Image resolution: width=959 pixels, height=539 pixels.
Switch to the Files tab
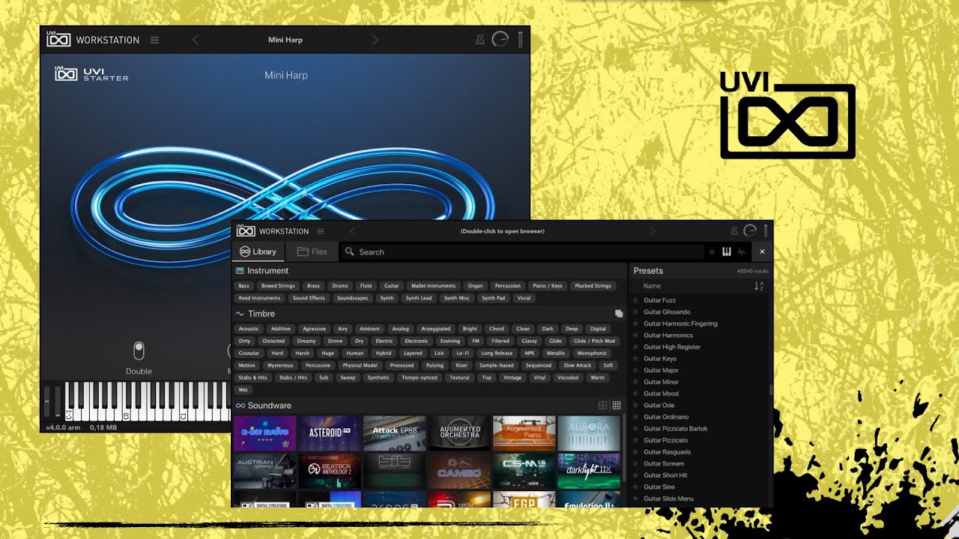(x=312, y=252)
